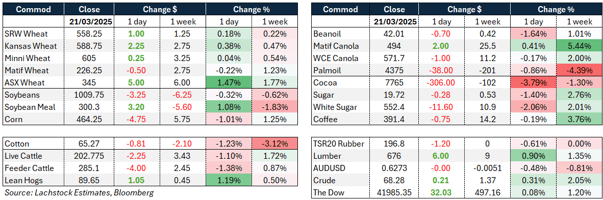The image size is (603, 200).
Task: Click Cotton 1 week change -3.12% cell
Action: pos(274,144)
